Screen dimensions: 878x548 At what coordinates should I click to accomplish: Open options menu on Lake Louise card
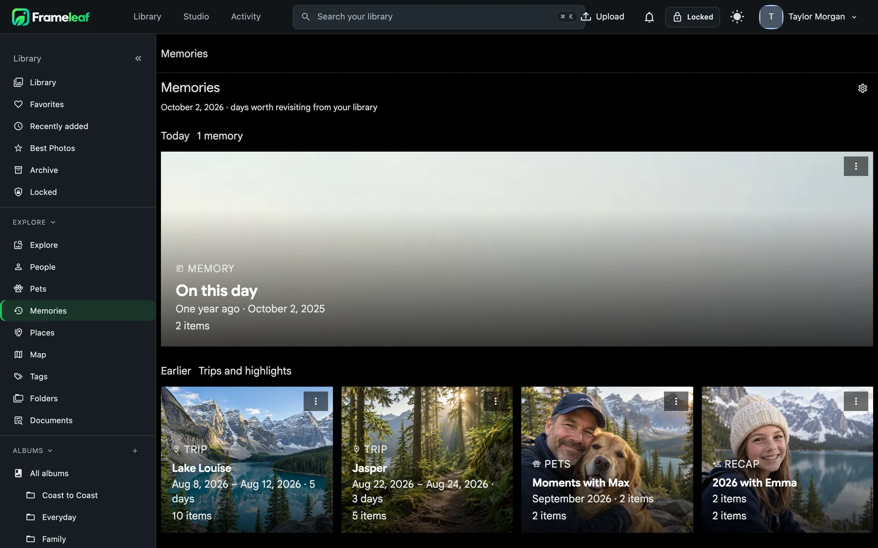coord(316,401)
